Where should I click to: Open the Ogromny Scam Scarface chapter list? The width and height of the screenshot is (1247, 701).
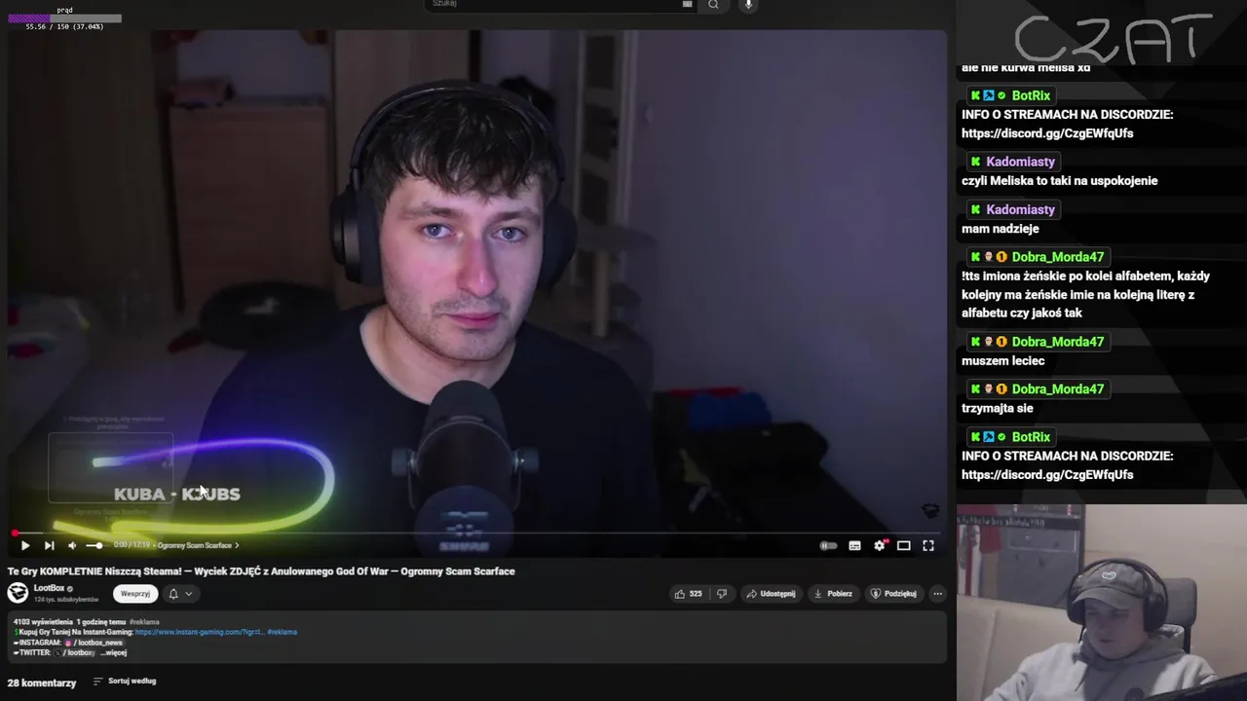pos(198,545)
